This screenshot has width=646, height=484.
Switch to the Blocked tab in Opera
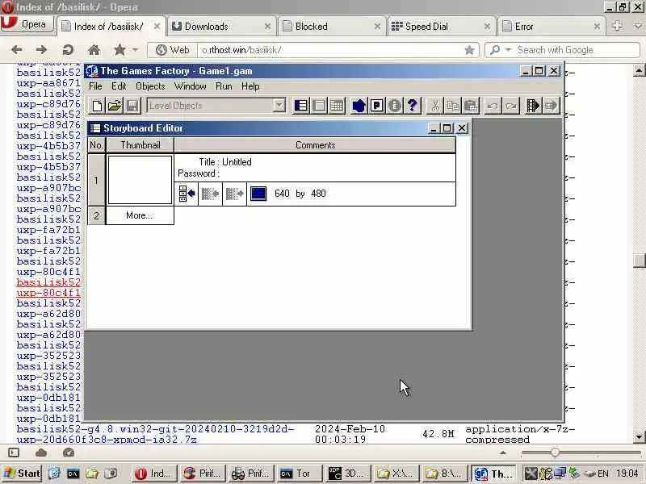coord(332,27)
